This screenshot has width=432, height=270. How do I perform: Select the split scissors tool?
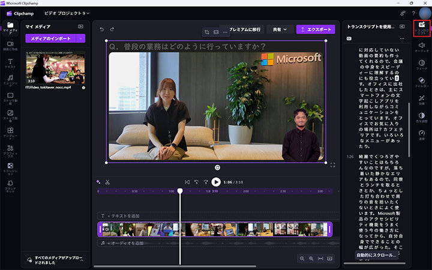[107, 182]
